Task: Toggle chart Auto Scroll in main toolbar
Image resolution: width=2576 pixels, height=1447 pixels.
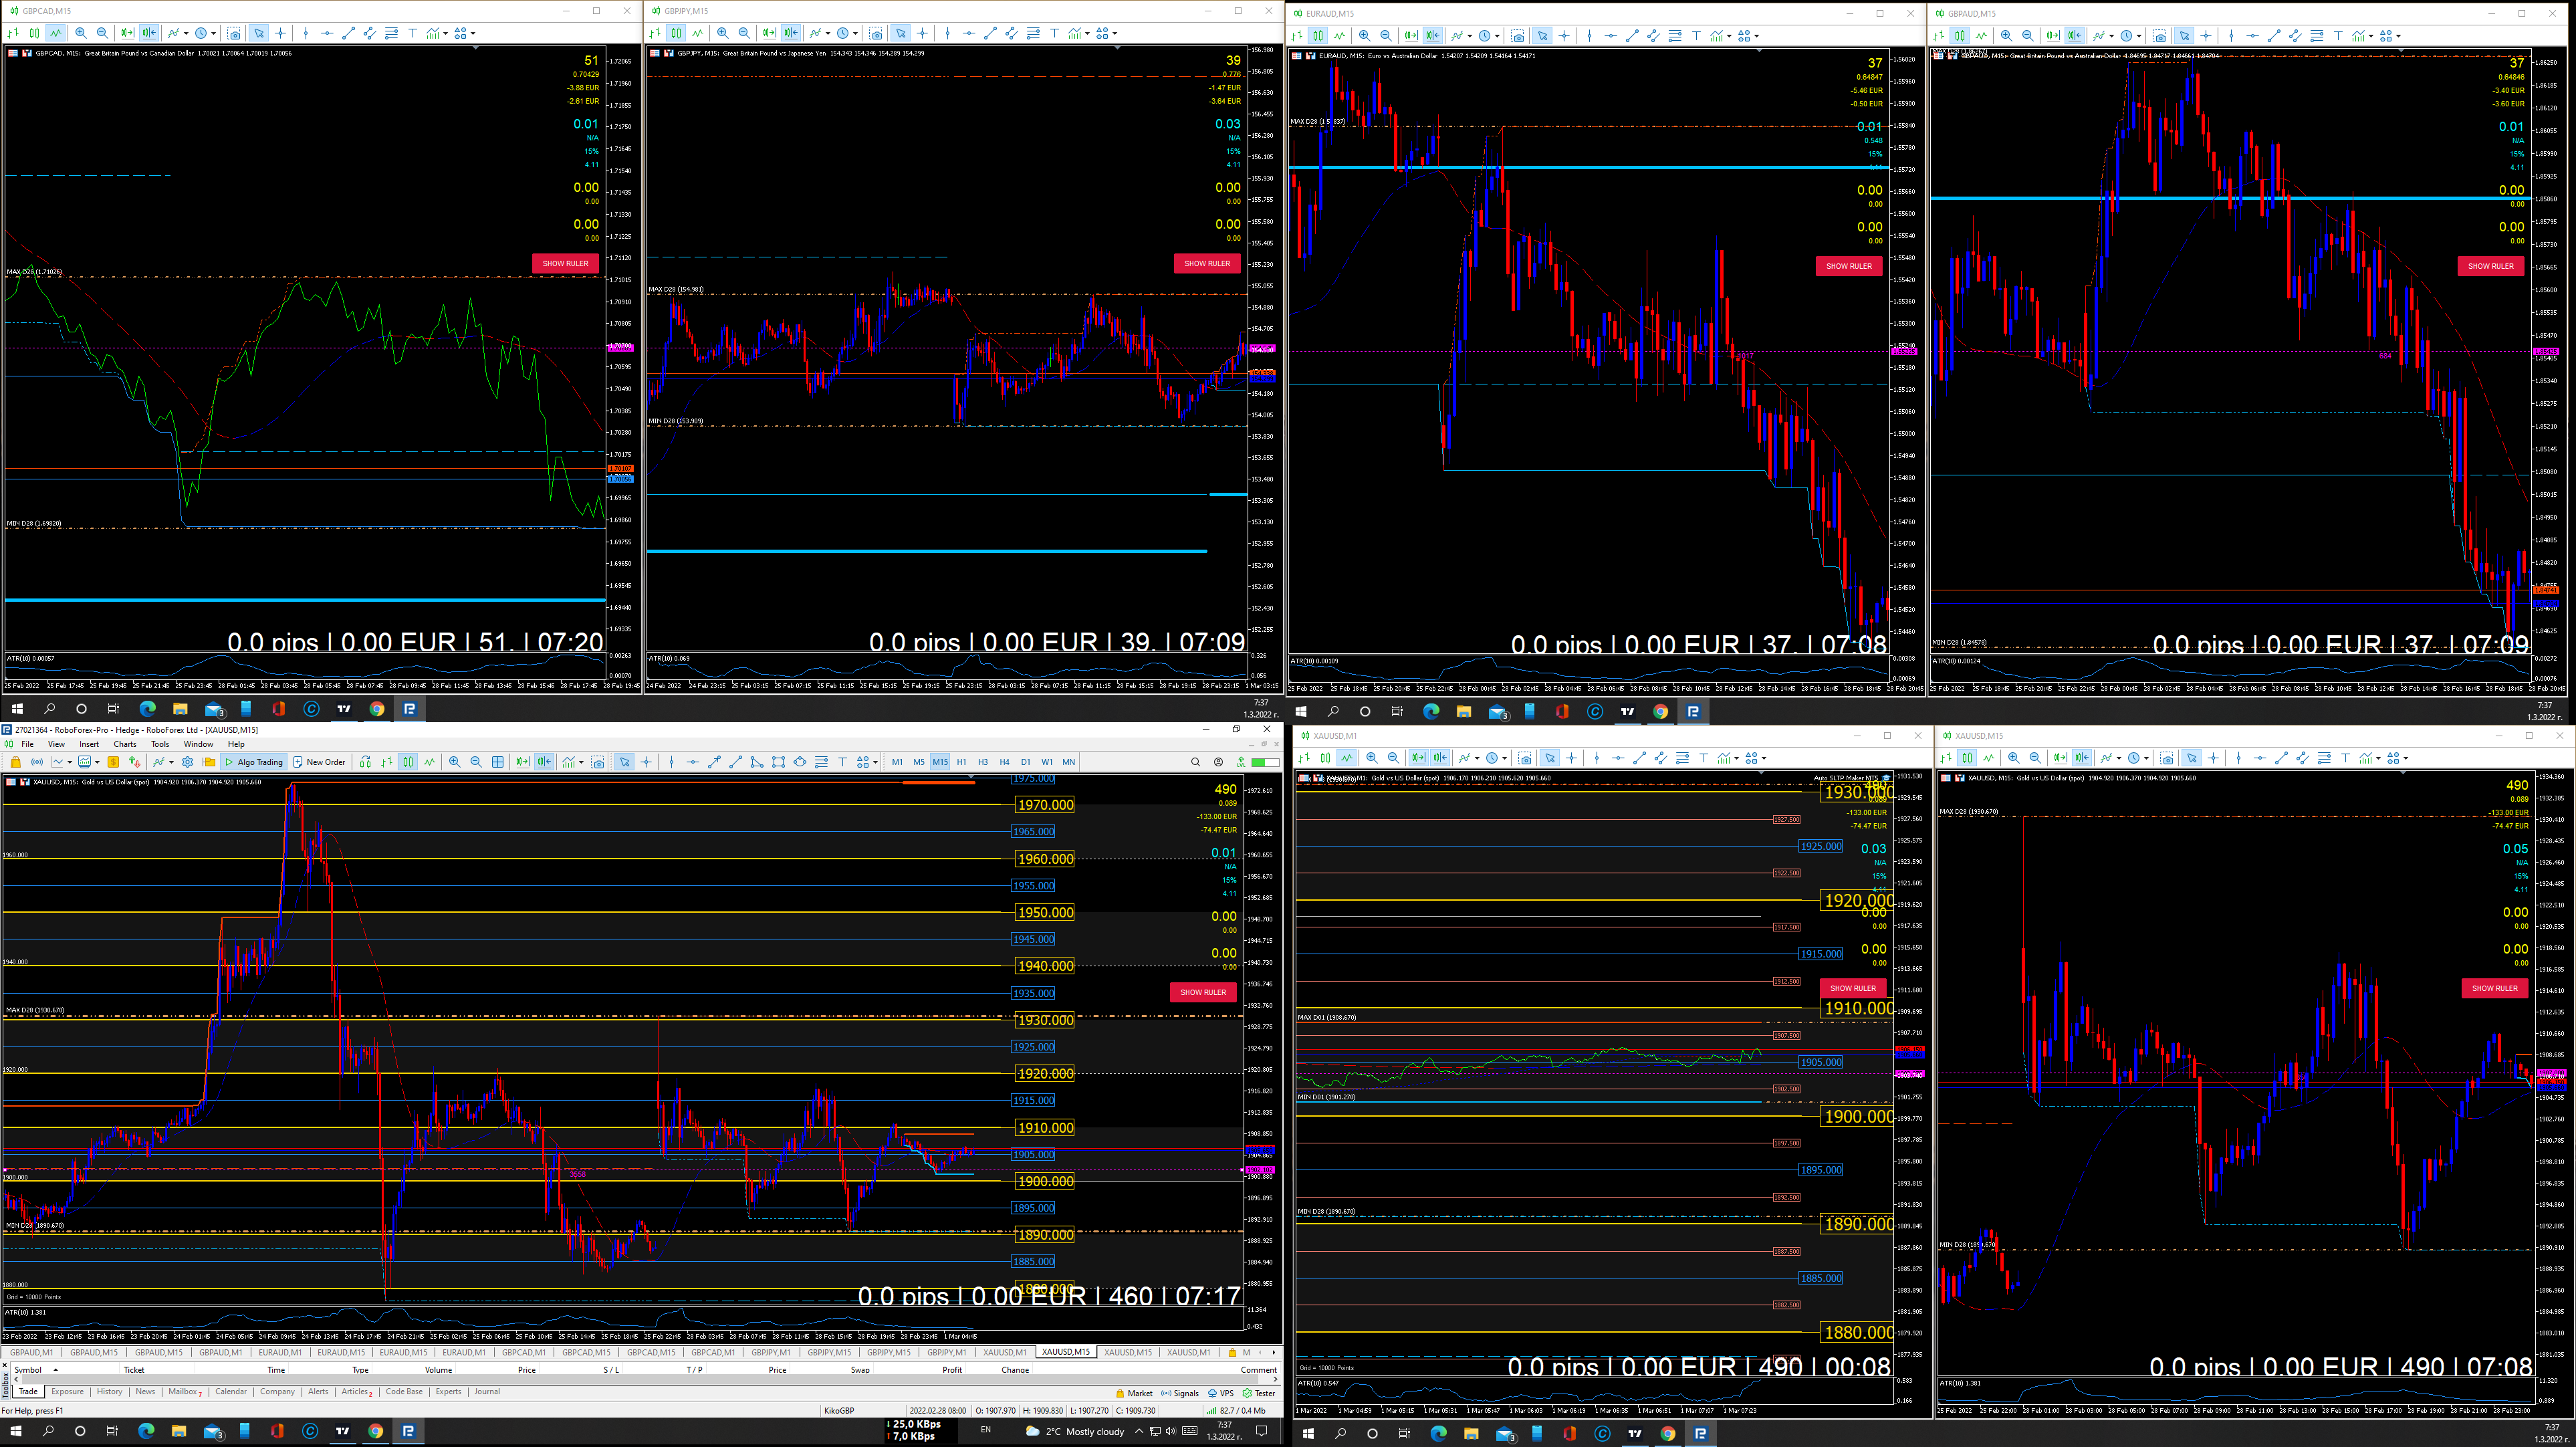Action: (522, 762)
